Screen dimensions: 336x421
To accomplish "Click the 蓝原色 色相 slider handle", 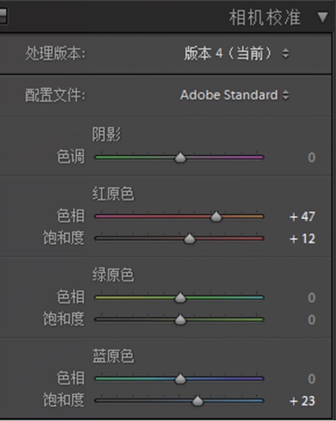I will 180,379.
